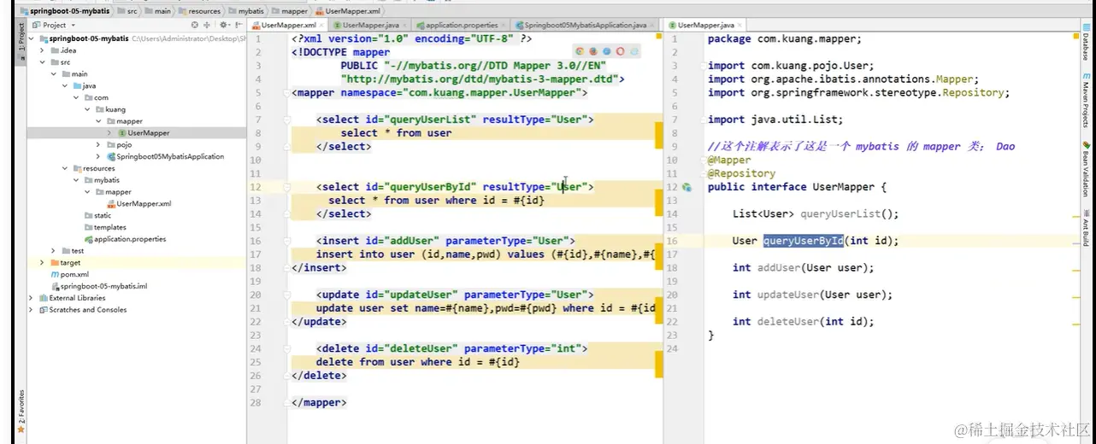The height and width of the screenshot is (444, 1096).
Task: Click gutter icon beside line 12 in UserMapper.java
Action: [x=687, y=187]
